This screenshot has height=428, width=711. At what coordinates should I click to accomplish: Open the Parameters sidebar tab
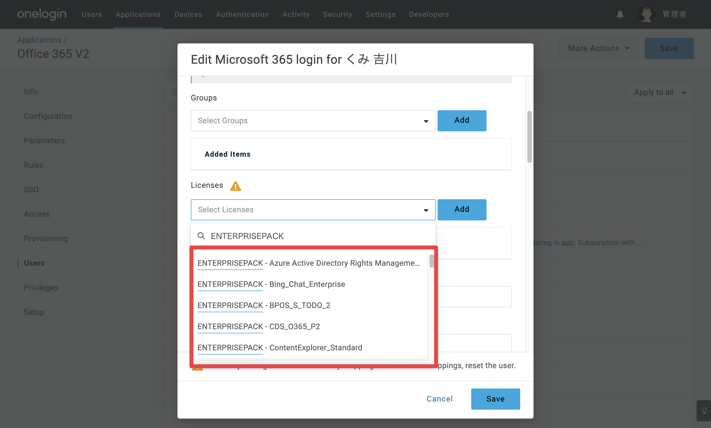click(45, 141)
